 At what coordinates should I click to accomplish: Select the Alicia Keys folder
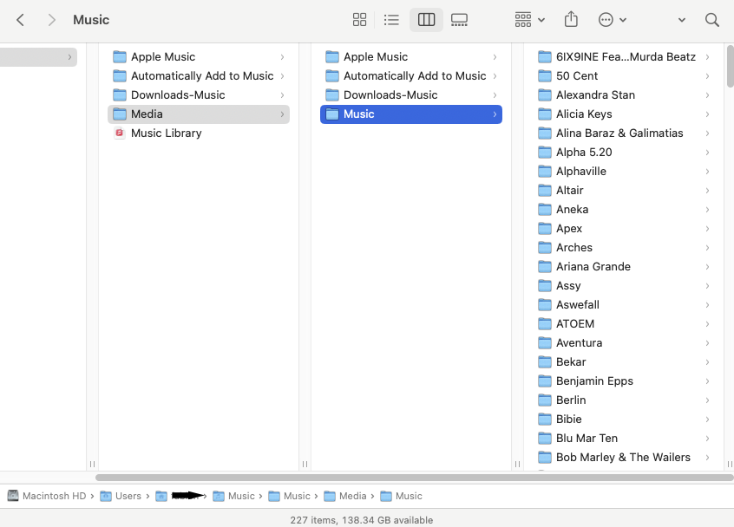(x=624, y=114)
